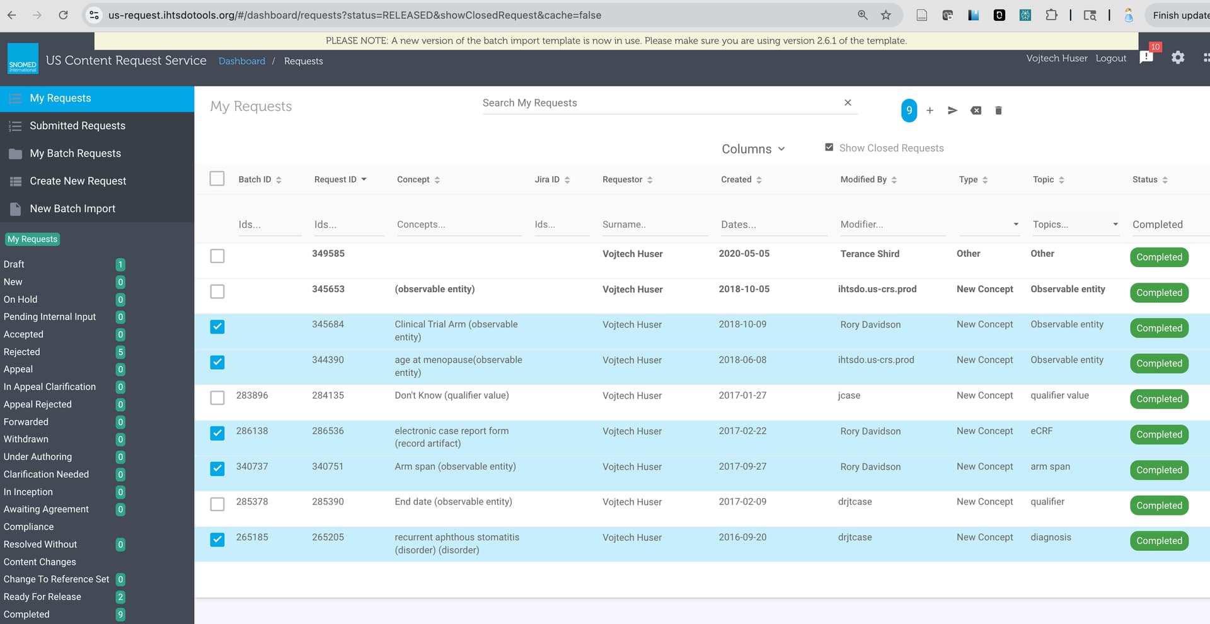Image resolution: width=1210 pixels, height=624 pixels.
Task: Click the submit arrow icon in toolbar
Action: point(952,111)
